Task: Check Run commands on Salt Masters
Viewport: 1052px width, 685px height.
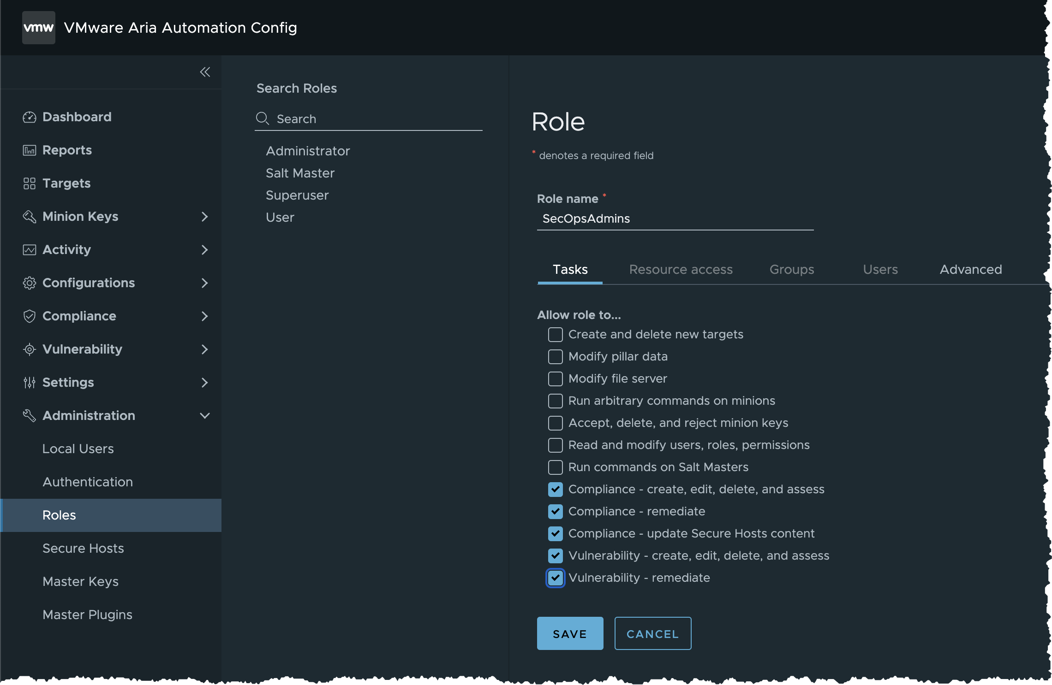Action: 556,467
